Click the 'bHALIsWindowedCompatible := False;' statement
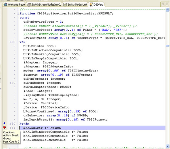The width and height of the screenshot is (170, 149). click(x=56, y=132)
